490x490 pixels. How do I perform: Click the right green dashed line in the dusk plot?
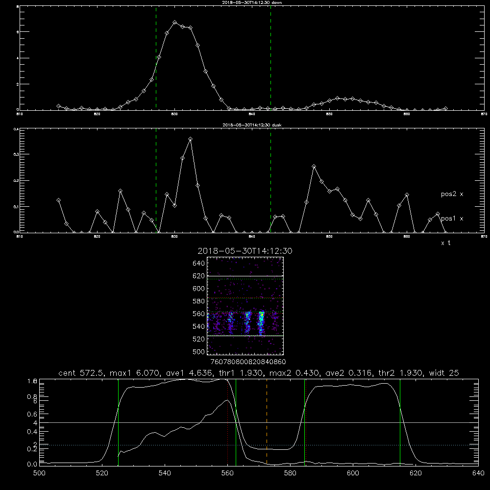(270, 180)
